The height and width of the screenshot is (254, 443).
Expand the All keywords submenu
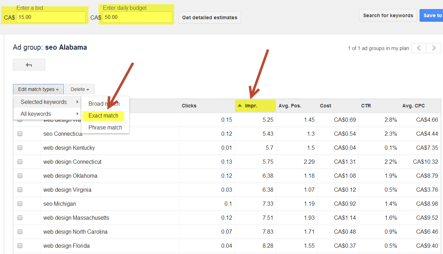pyautogui.click(x=47, y=114)
